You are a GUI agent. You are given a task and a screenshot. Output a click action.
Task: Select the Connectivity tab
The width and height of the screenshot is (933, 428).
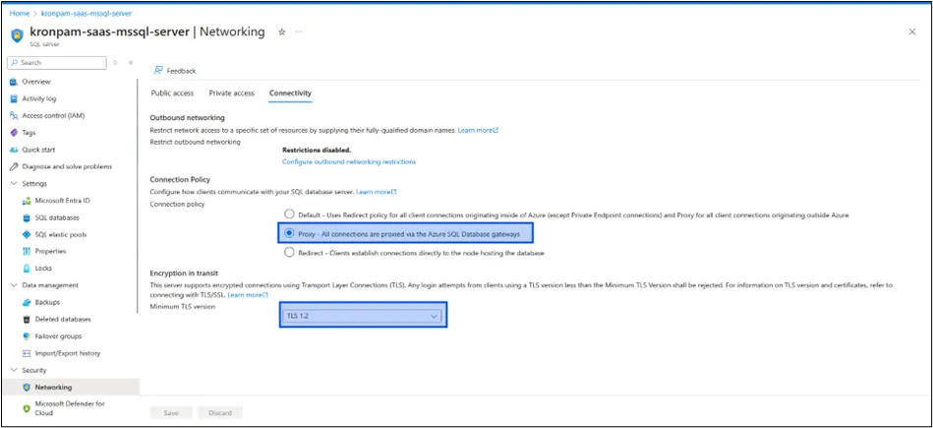click(x=290, y=92)
